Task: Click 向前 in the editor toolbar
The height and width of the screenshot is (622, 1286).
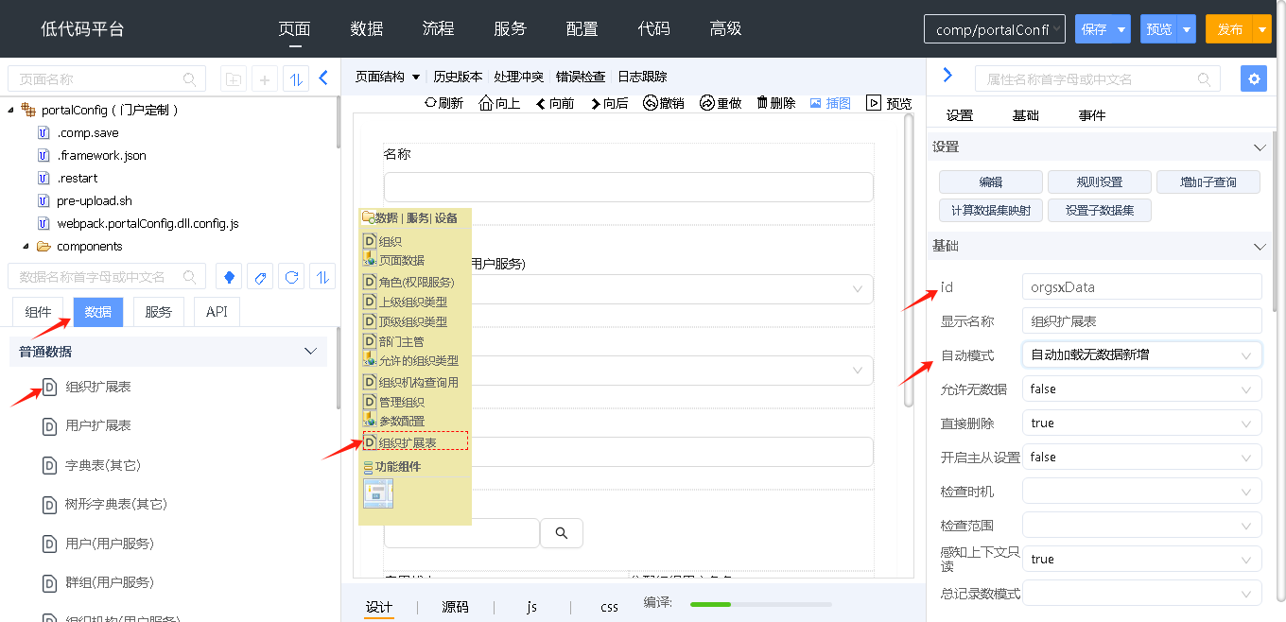Action: (x=555, y=103)
